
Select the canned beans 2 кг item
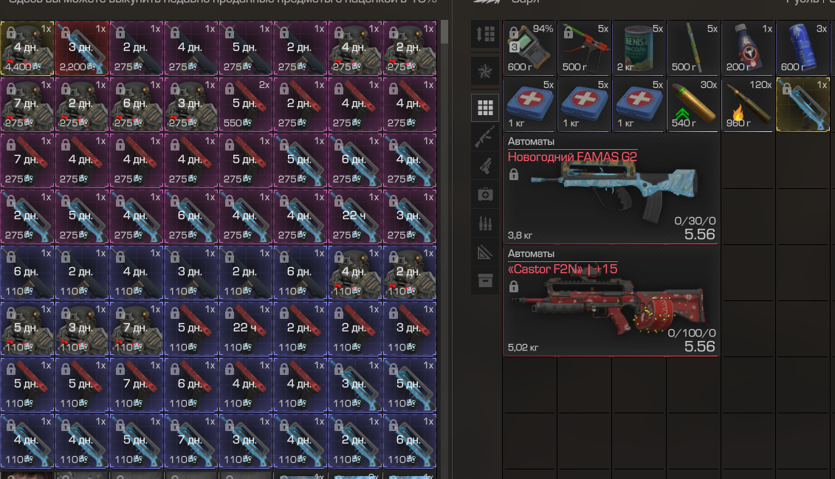639,48
